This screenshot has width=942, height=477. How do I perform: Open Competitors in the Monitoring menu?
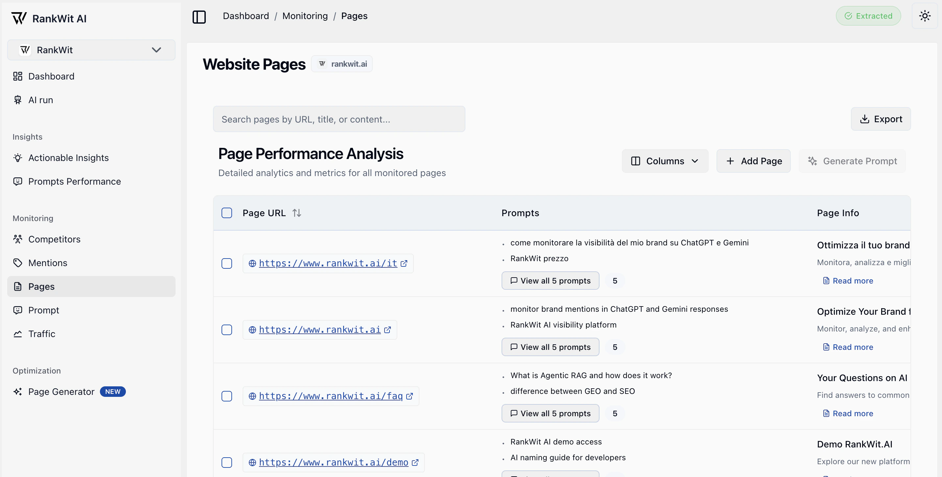coord(54,239)
